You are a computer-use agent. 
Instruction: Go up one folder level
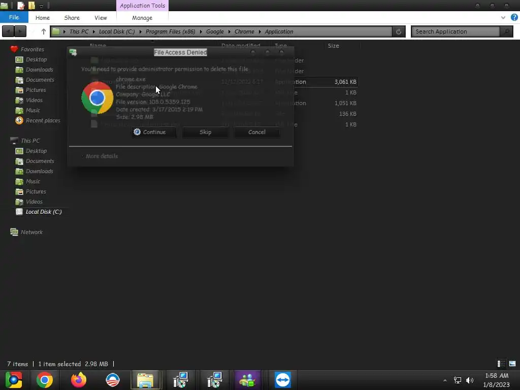point(44,31)
